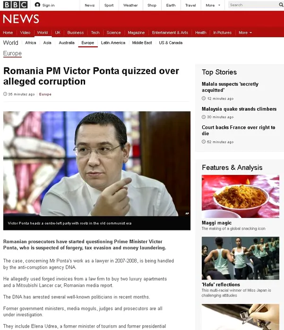Open Court backs France story
The width and height of the screenshot is (284, 330).
[x=239, y=130]
